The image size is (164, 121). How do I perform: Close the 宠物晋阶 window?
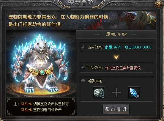[x=159, y=4]
